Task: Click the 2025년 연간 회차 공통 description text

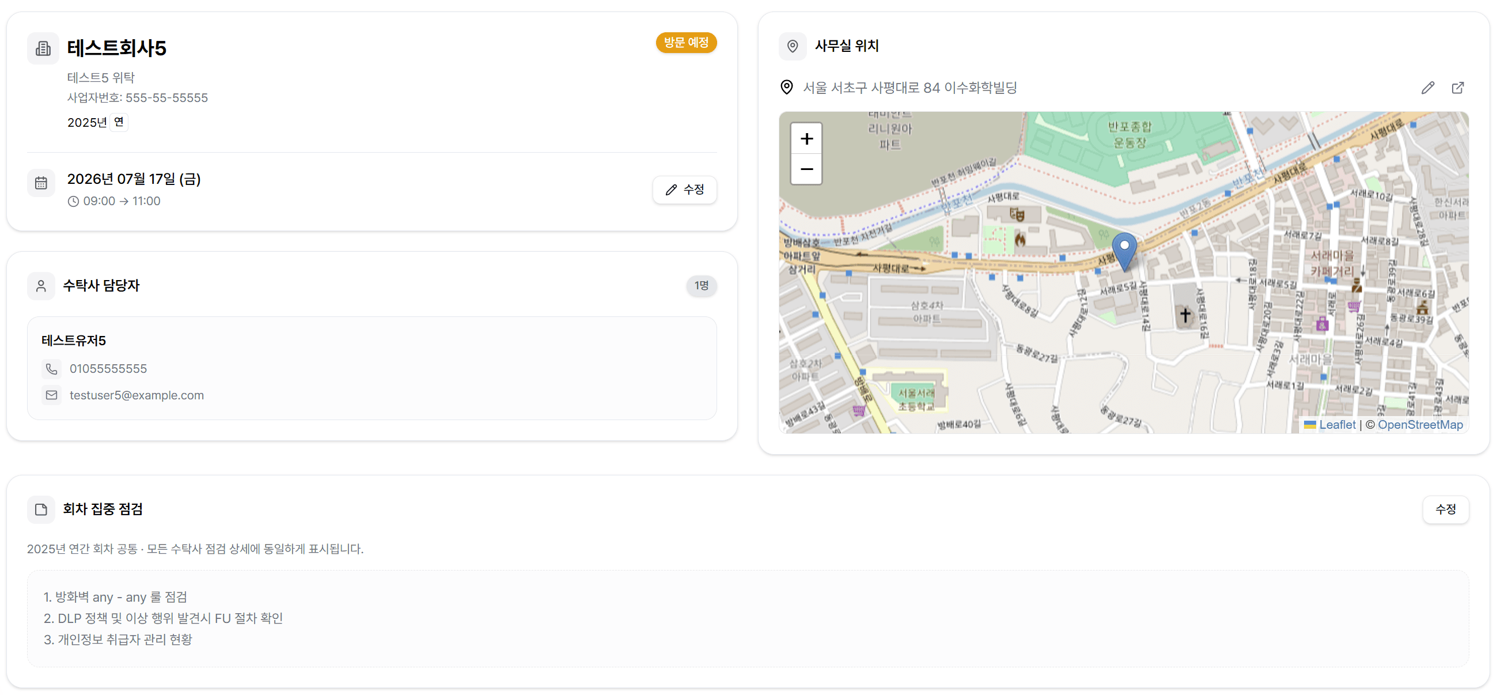Action: coord(195,549)
